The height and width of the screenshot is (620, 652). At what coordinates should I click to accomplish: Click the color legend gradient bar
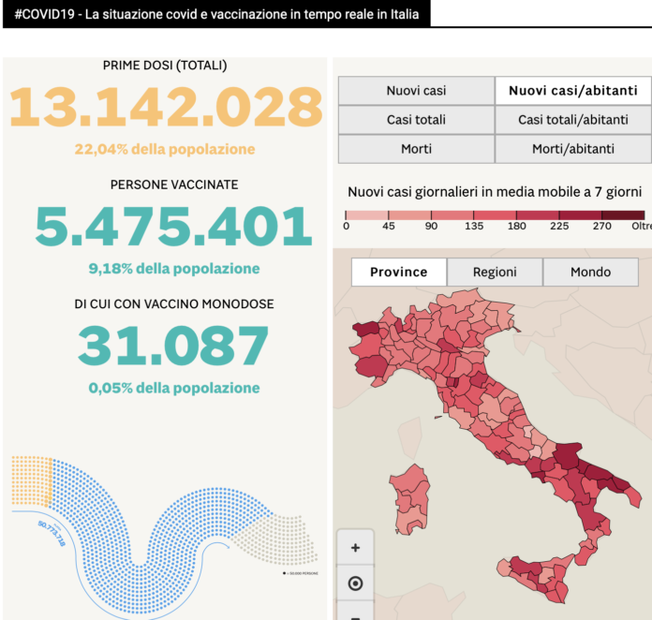495,214
